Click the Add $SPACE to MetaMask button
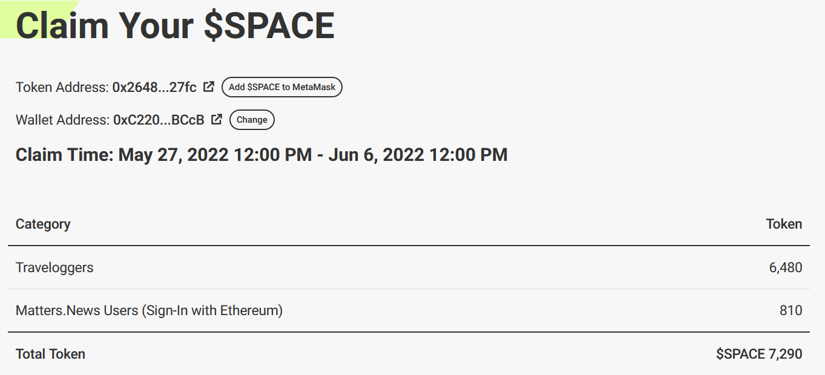 282,87
